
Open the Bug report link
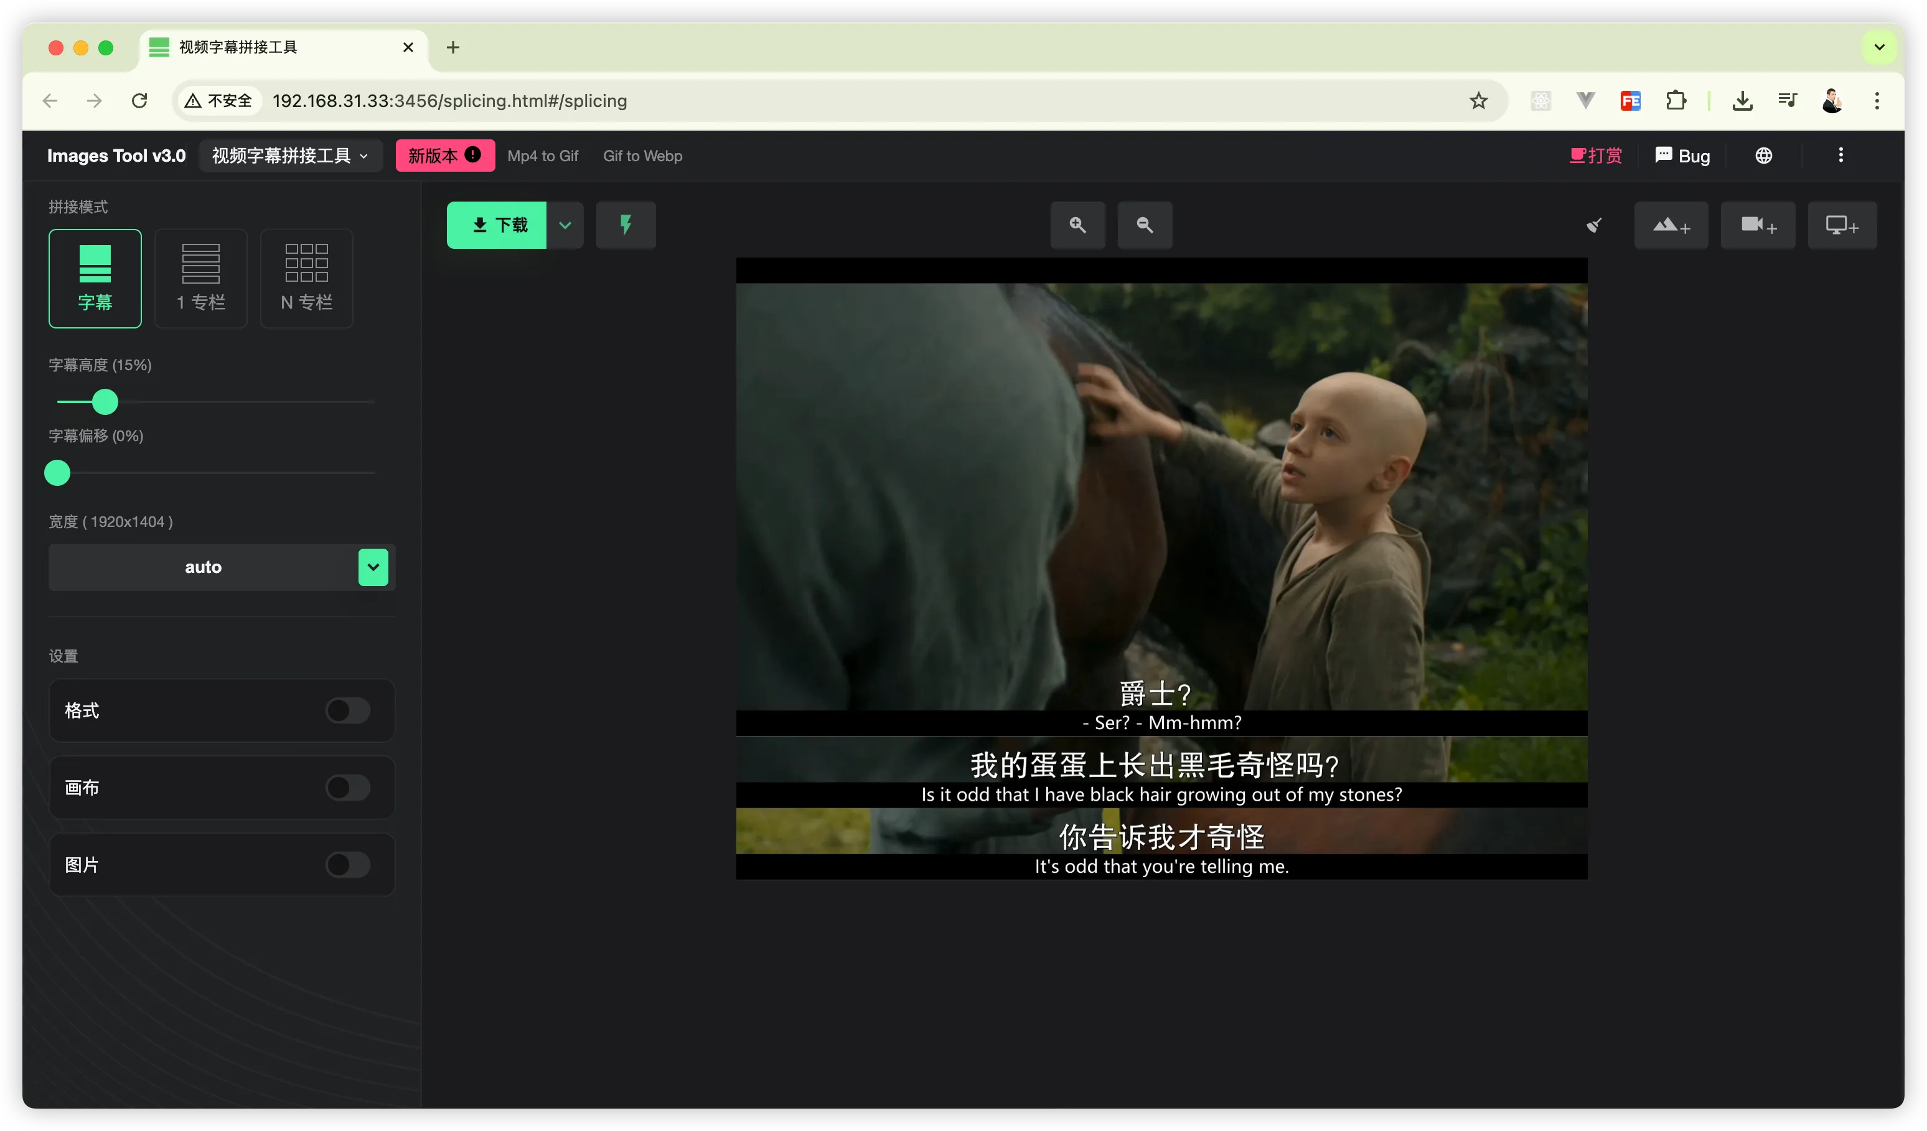click(x=1682, y=156)
